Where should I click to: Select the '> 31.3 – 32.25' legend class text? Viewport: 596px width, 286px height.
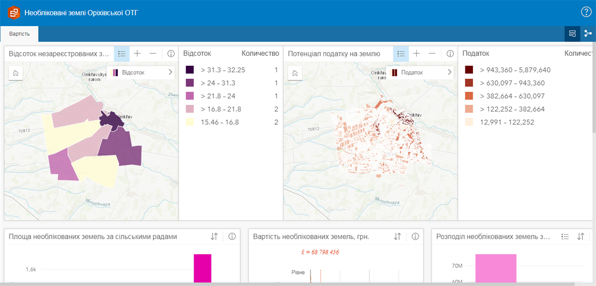tap(223, 70)
